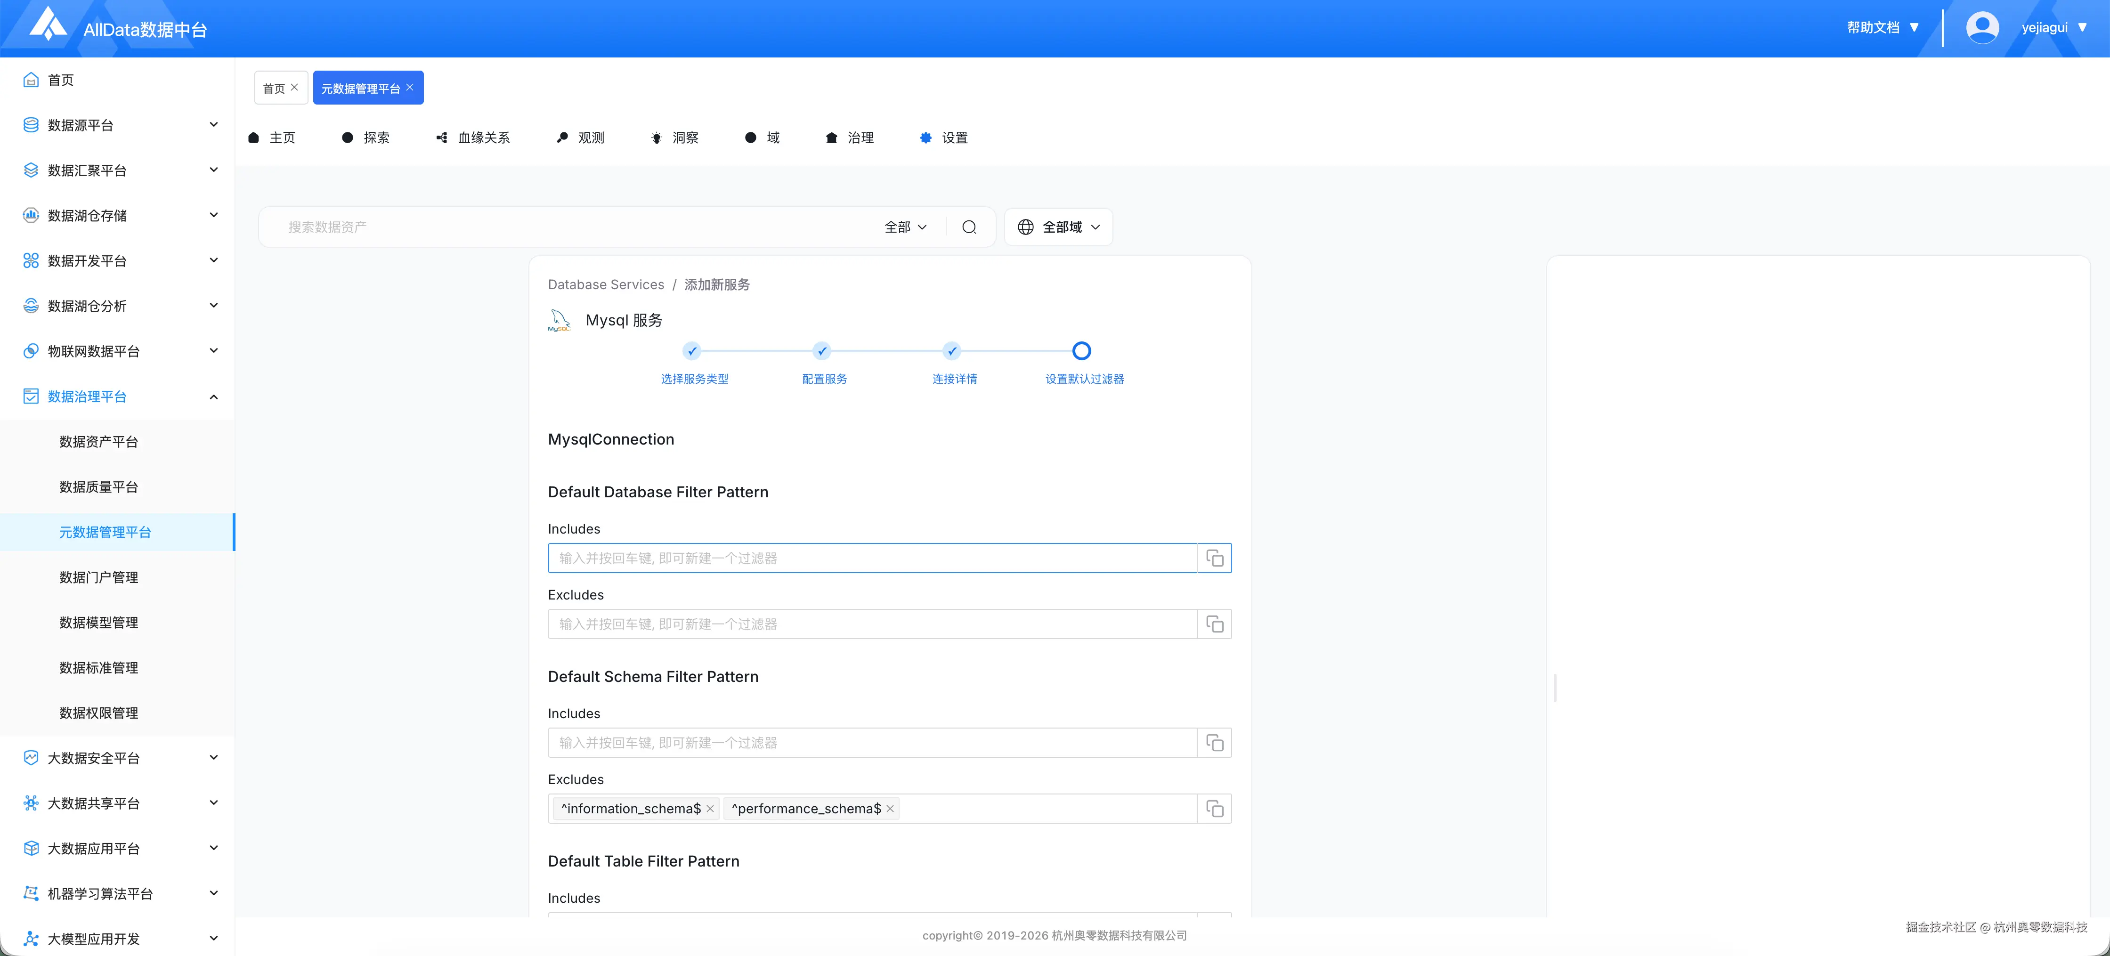Click the AllData logo icon
This screenshot has width=2110, height=956.
coord(49,23)
